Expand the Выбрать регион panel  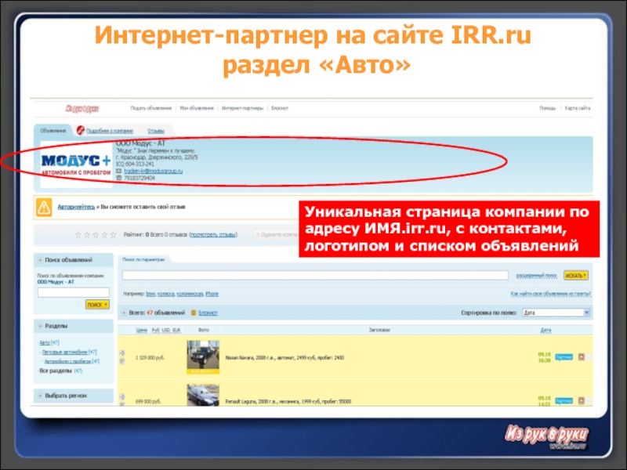pos(40,396)
